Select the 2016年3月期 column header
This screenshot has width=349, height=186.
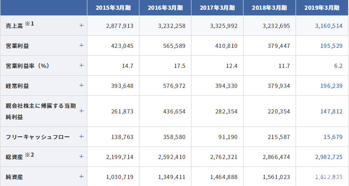coord(165,8)
